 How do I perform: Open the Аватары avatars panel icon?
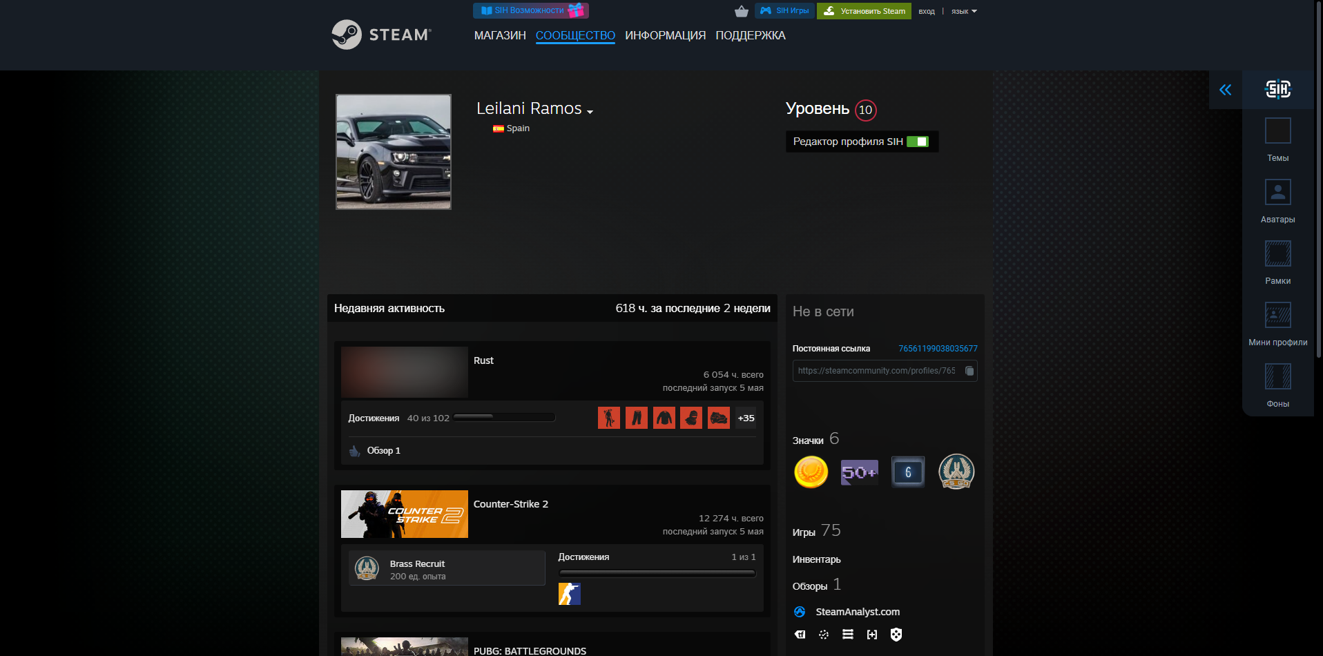(1277, 192)
